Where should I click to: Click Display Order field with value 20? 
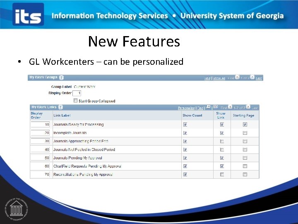(40, 133)
